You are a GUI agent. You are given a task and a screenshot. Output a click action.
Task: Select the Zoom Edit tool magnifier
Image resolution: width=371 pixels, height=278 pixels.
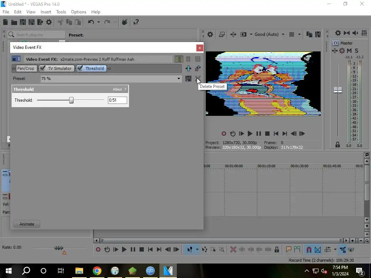click(222, 249)
